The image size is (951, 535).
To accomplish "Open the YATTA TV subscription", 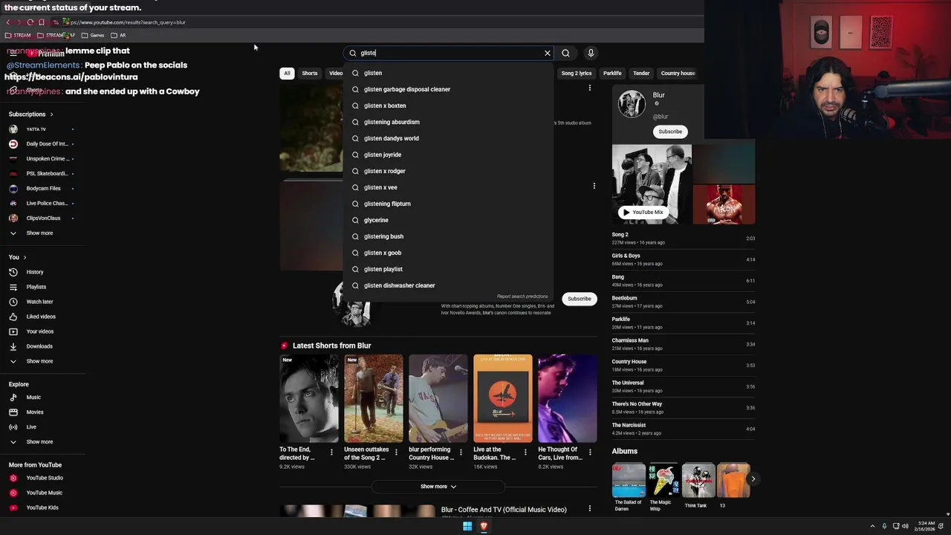I will click(36, 129).
